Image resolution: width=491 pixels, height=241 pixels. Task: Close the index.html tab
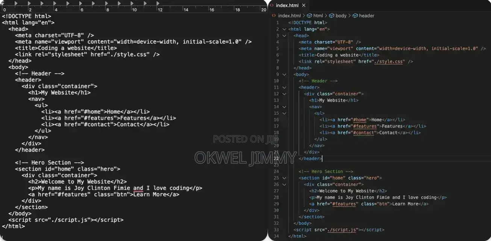tap(304, 5)
